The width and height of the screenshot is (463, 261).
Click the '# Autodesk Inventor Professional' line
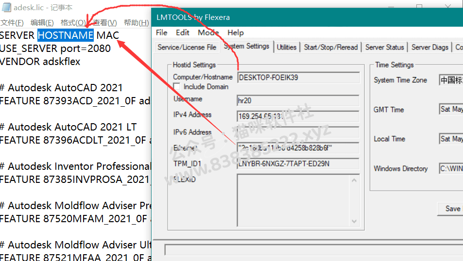pos(75,166)
